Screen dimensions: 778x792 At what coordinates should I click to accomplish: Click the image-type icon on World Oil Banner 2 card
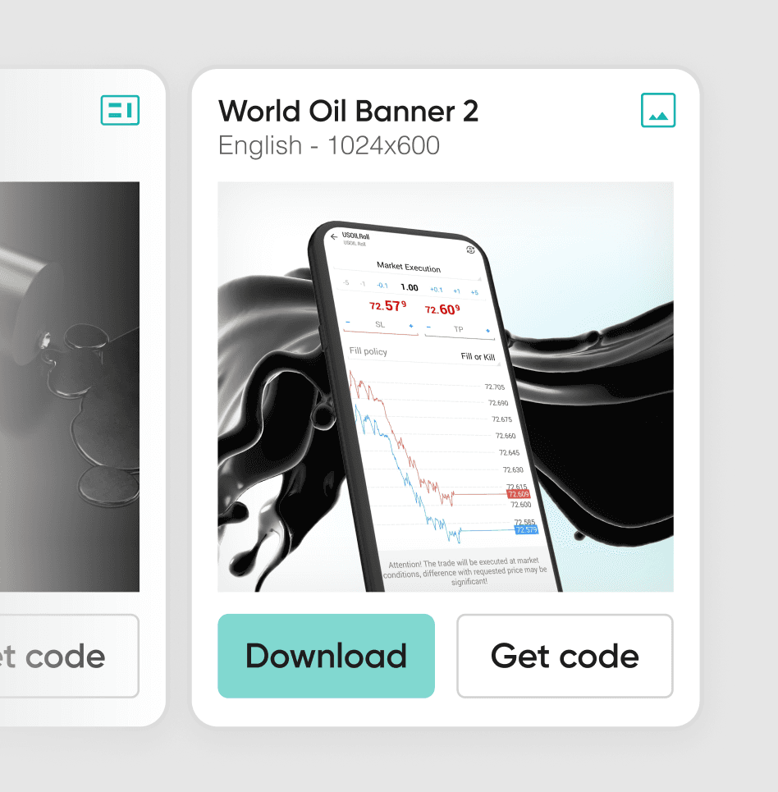tap(657, 110)
